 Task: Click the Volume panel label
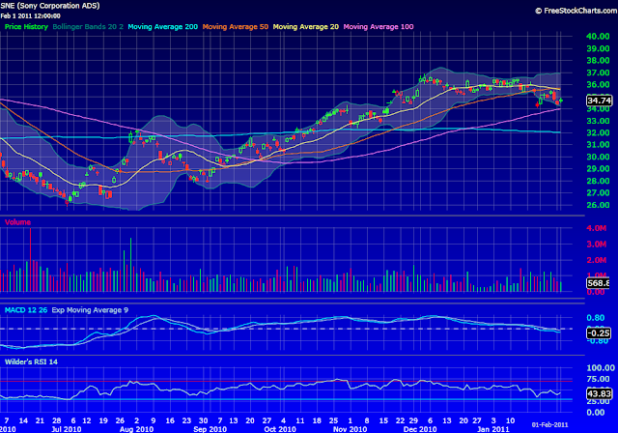pos(17,222)
